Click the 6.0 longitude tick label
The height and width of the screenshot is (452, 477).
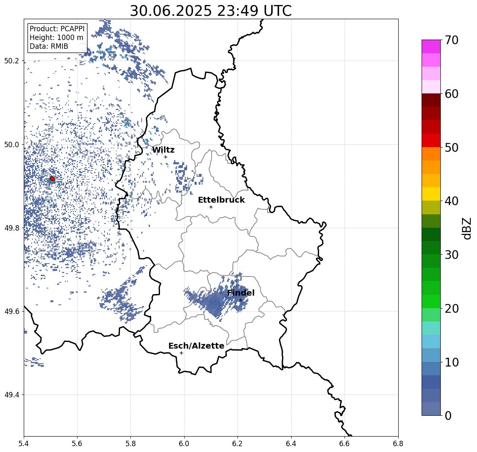point(185,444)
